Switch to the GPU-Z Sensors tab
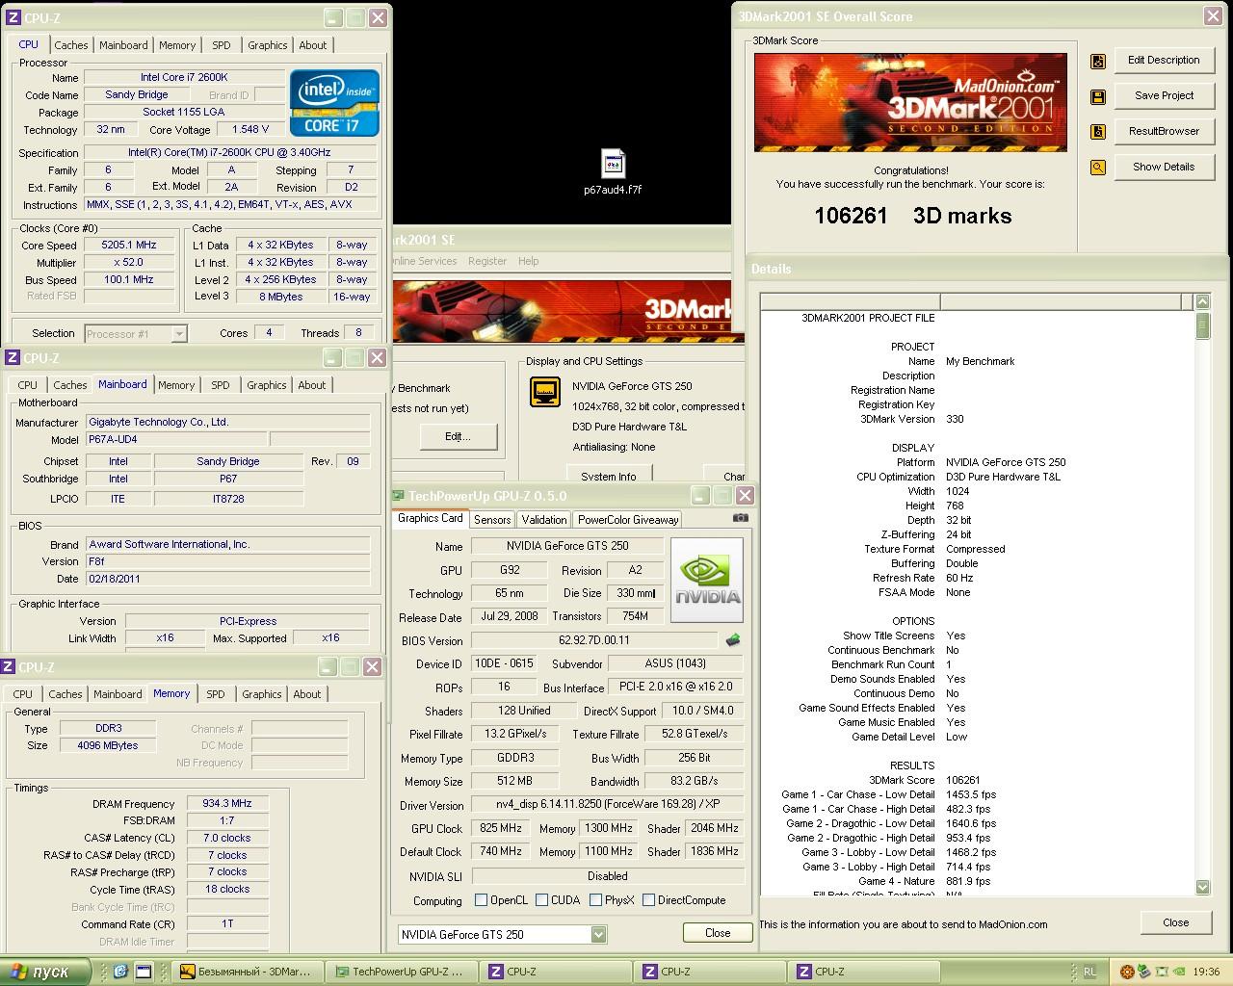The image size is (1233, 986). pyautogui.click(x=492, y=520)
